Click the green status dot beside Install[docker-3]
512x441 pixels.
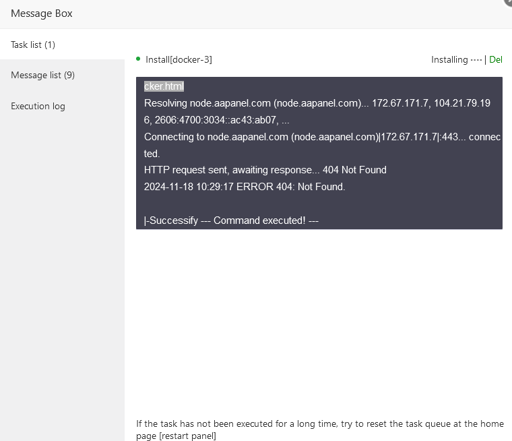point(138,59)
